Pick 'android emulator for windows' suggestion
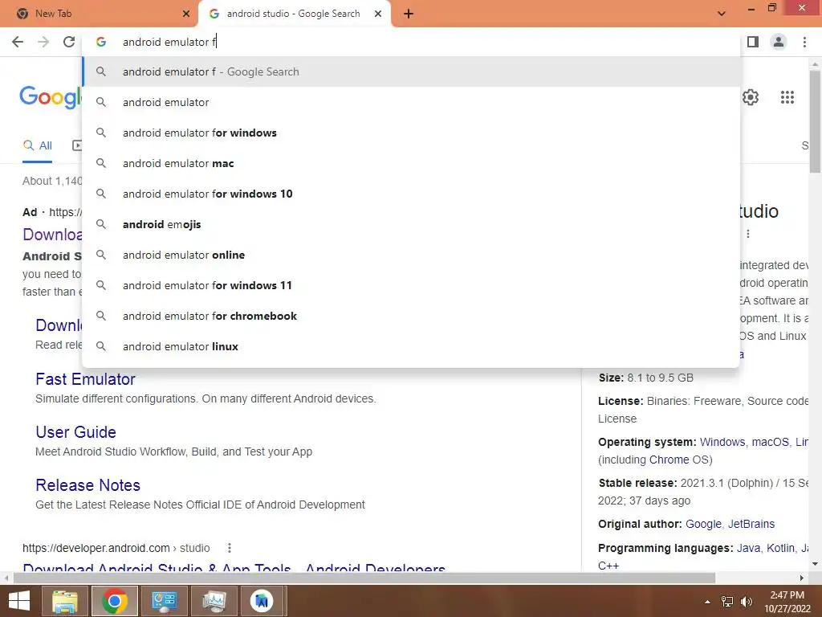Screen dimensions: 822x617 412,133
